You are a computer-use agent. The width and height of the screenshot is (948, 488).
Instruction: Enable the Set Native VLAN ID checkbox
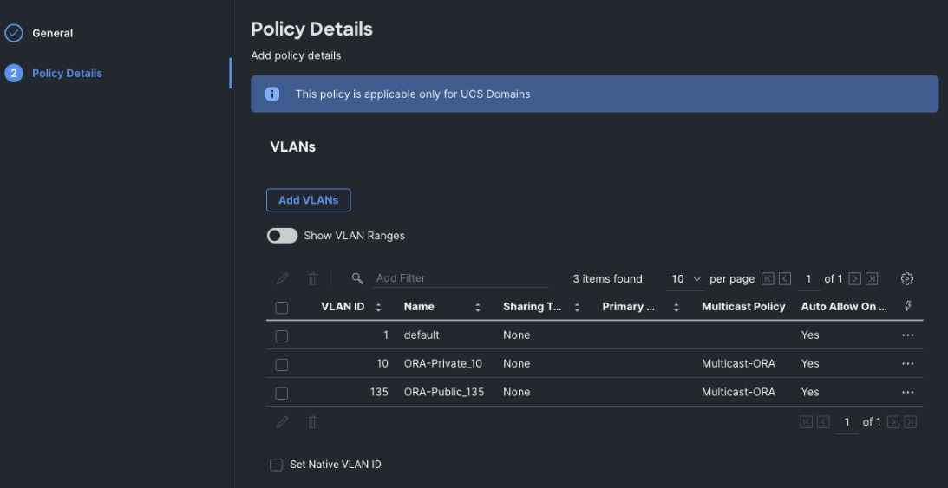[277, 465]
